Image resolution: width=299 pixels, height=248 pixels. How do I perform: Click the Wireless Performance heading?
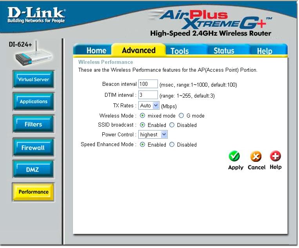(106, 62)
